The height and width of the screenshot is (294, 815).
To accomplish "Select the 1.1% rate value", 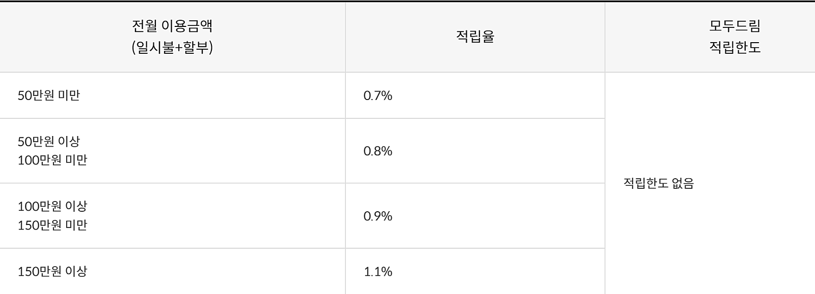I will 377,271.
